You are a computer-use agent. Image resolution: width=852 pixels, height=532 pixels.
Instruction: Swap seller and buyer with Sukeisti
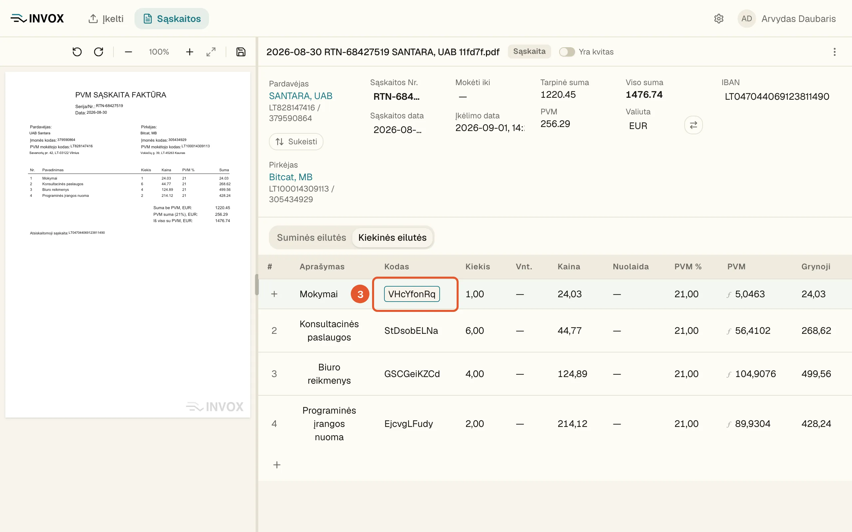[x=296, y=141]
